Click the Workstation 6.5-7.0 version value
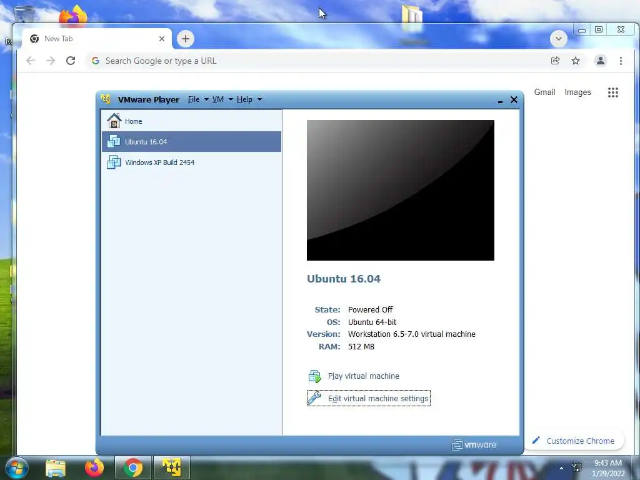 coord(411,334)
